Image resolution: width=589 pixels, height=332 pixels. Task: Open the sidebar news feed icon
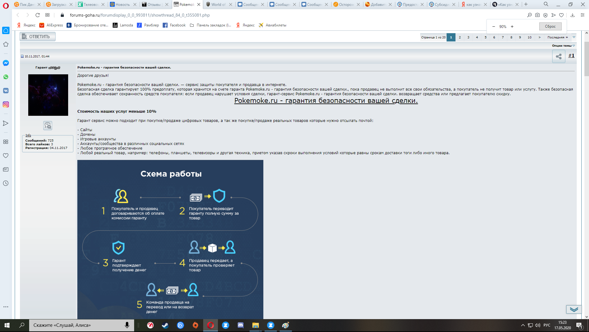[6, 169]
